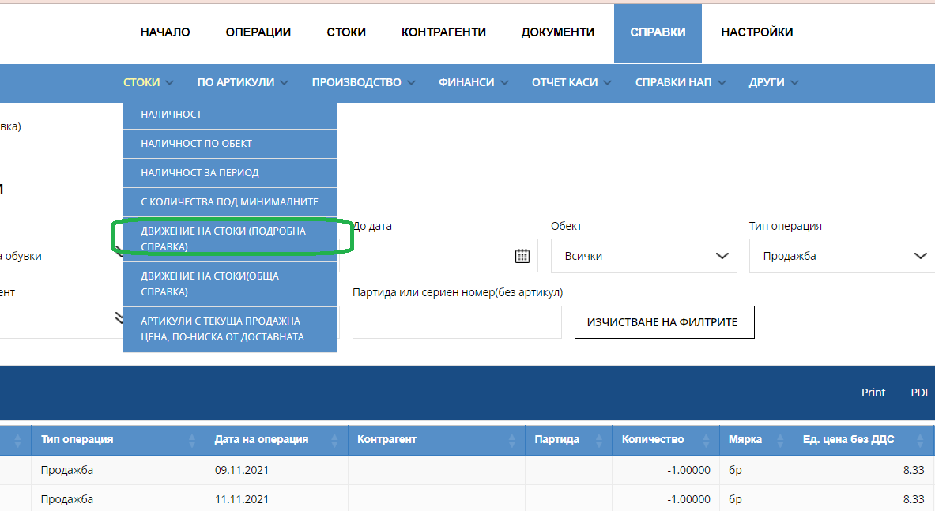935x511 pixels.
Task: Sort by Тип операция column arrows
Action: point(191,440)
